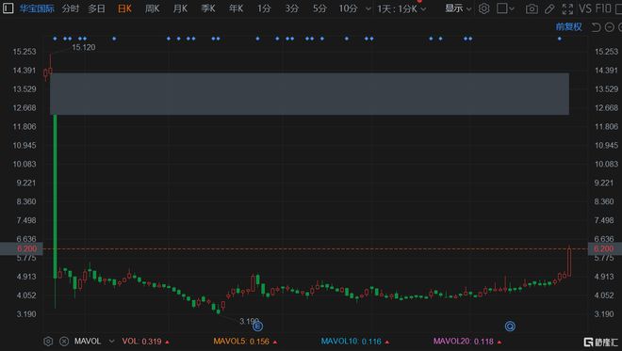Select the 月K monthly tab
Viewport: 622px width, 351px height.
[180, 8]
